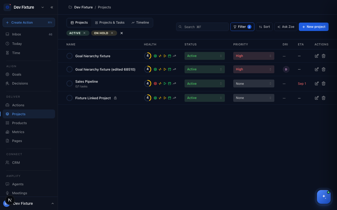The height and width of the screenshot is (210, 337).
Task: Remove the ON HOLD filter chip
Action: (112, 33)
